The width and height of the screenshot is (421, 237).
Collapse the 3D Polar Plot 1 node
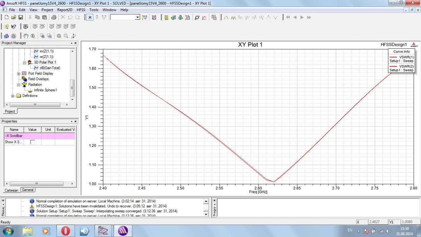(24, 62)
